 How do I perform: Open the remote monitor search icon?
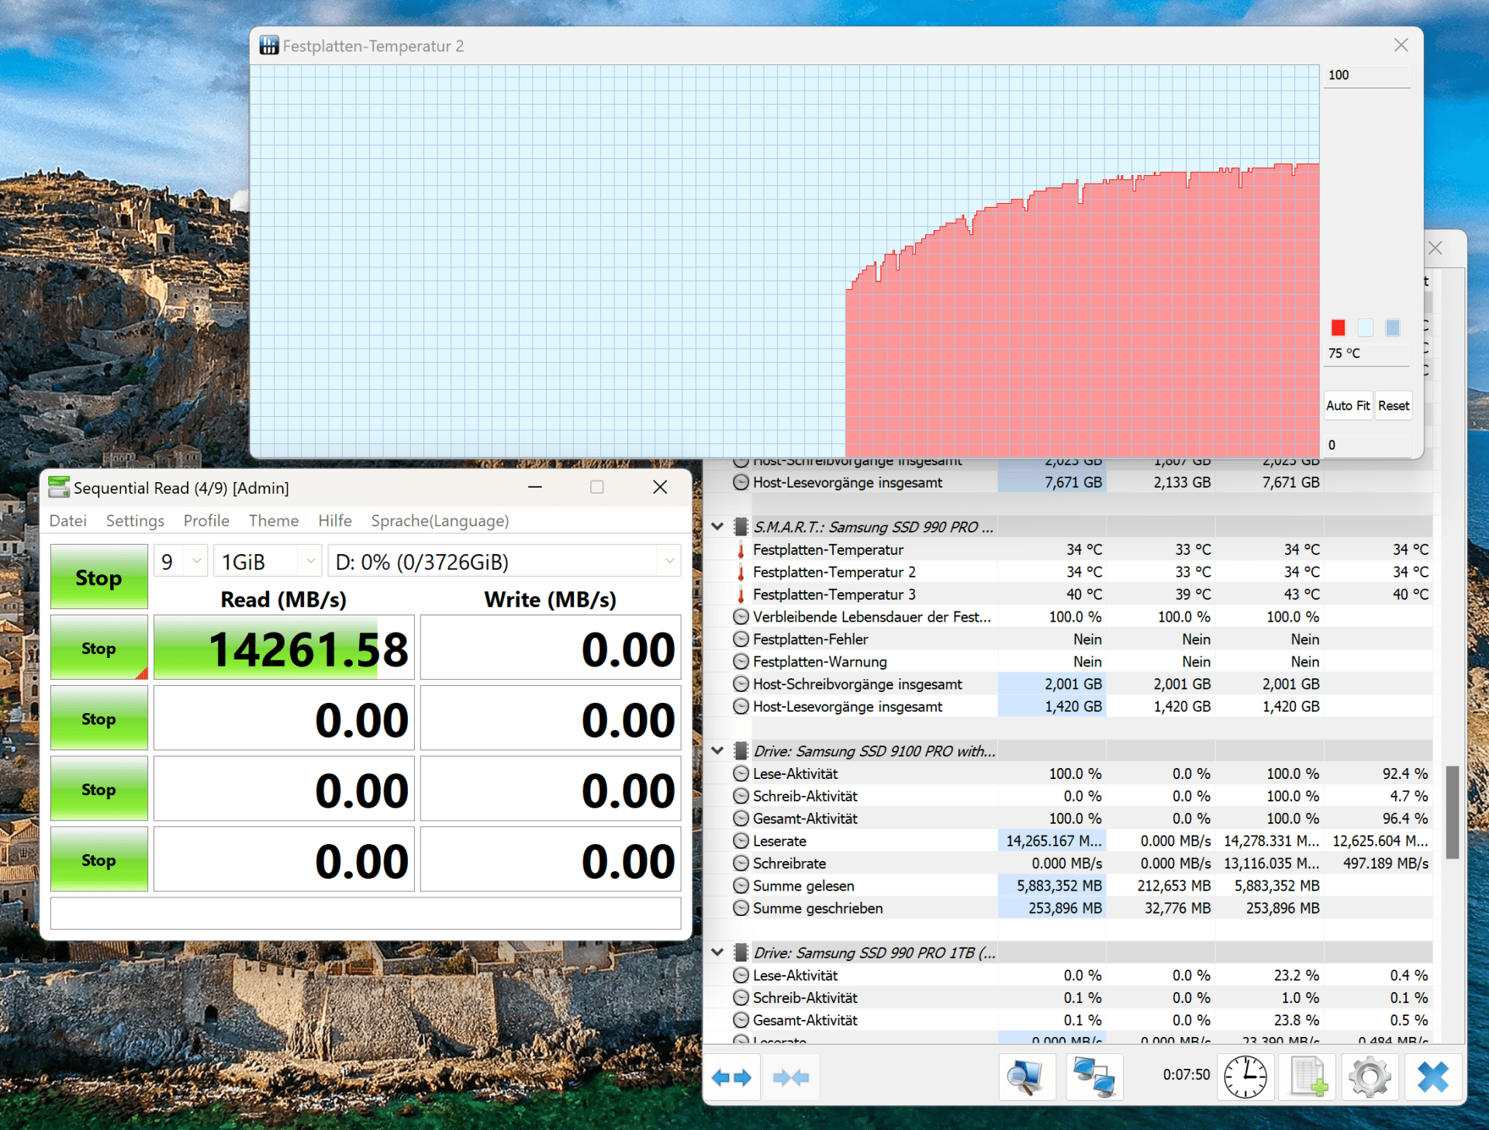[x=1027, y=1077]
